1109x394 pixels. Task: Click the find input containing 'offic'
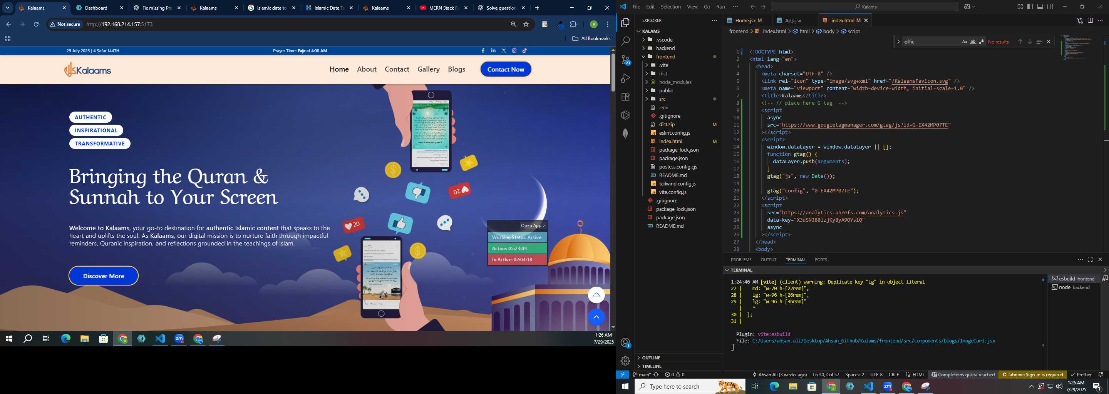pos(930,42)
